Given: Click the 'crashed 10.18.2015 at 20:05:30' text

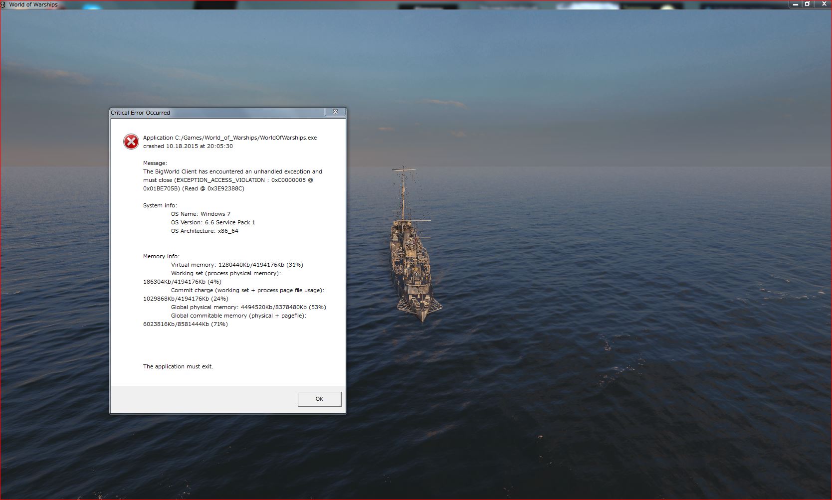Looking at the screenshot, I should tap(188, 146).
